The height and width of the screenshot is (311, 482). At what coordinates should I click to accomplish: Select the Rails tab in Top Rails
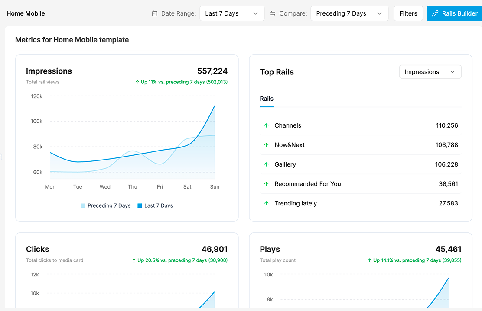click(x=267, y=99)
